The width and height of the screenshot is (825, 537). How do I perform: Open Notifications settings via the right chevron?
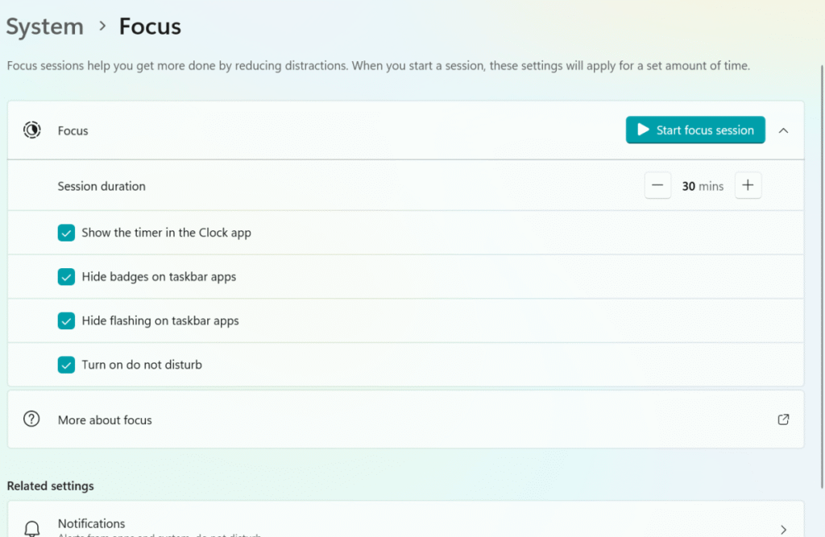coord(783,527)
